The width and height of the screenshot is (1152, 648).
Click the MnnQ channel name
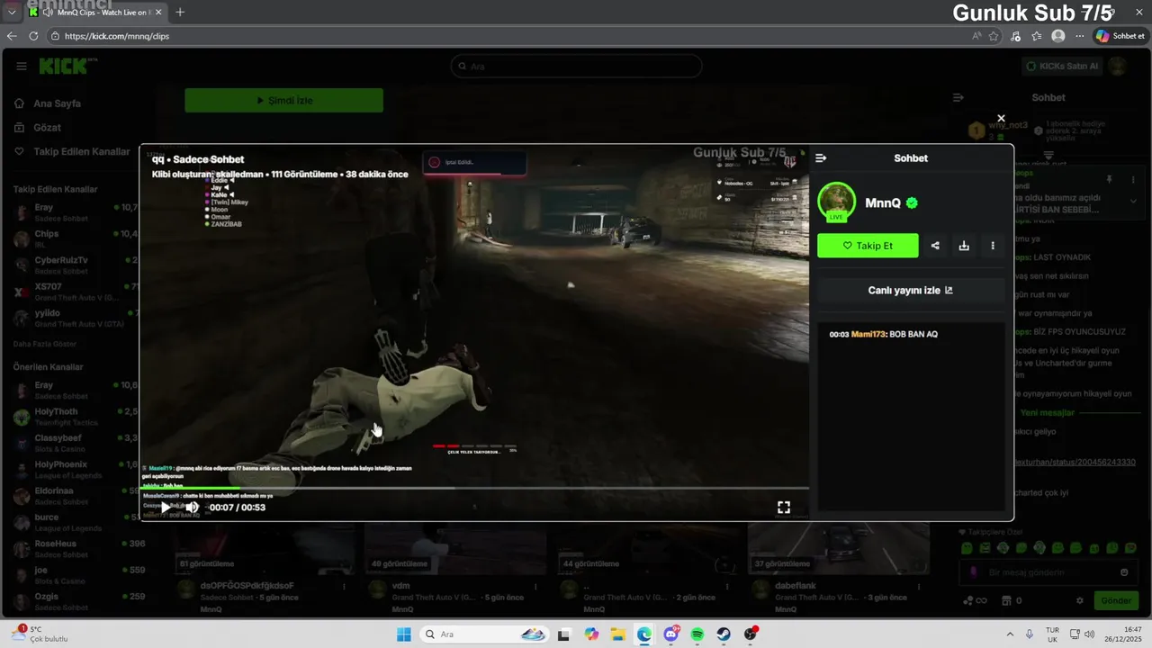tap(883, 203)
